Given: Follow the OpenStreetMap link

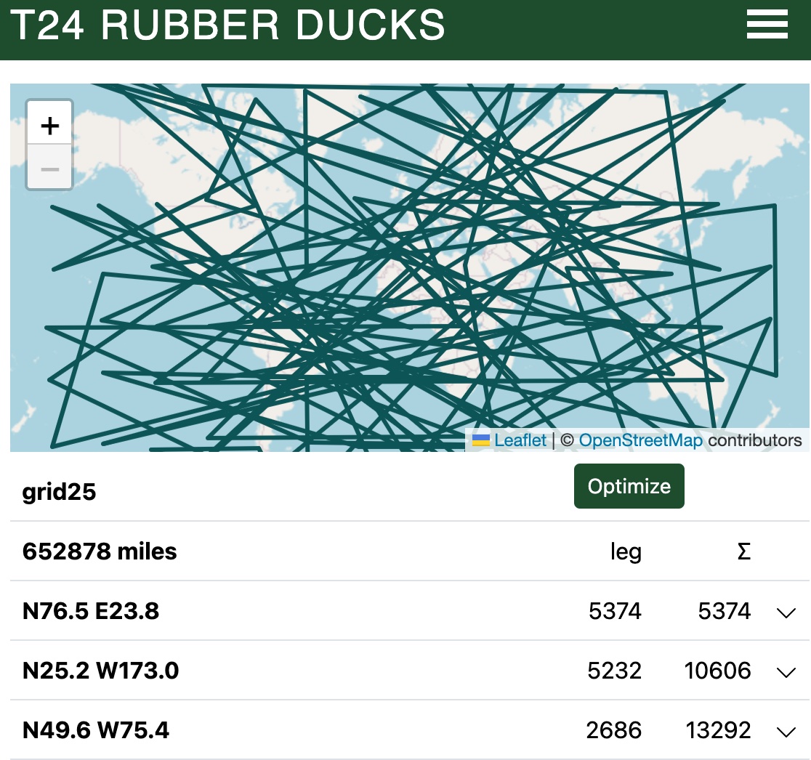Looking at the screenshot, I should [640, 440].
